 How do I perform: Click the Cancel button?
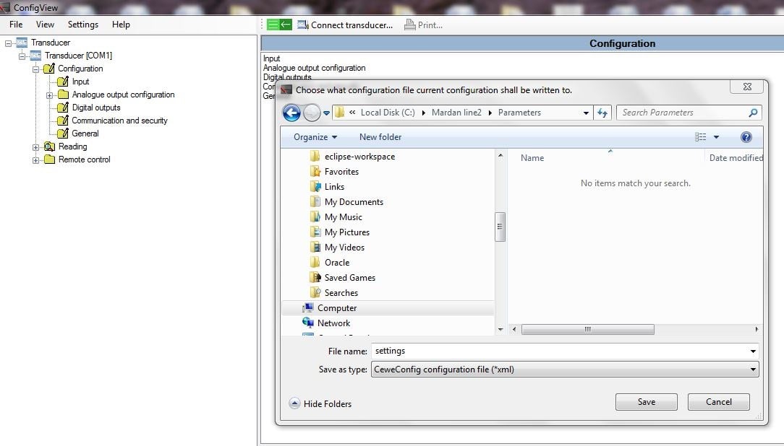(718, 402)
